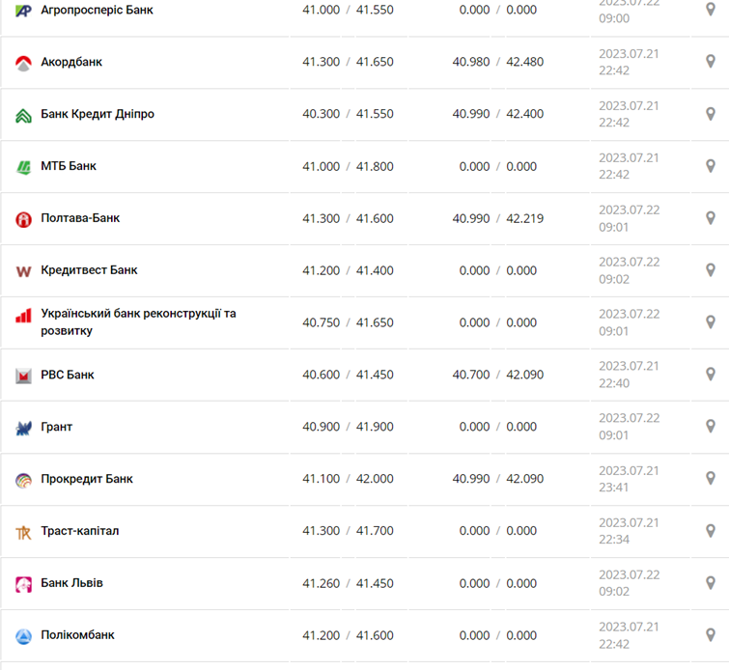
Task: Open the Полтава-Банк name link
Action: pyautogui.click(x=80, y=218)
